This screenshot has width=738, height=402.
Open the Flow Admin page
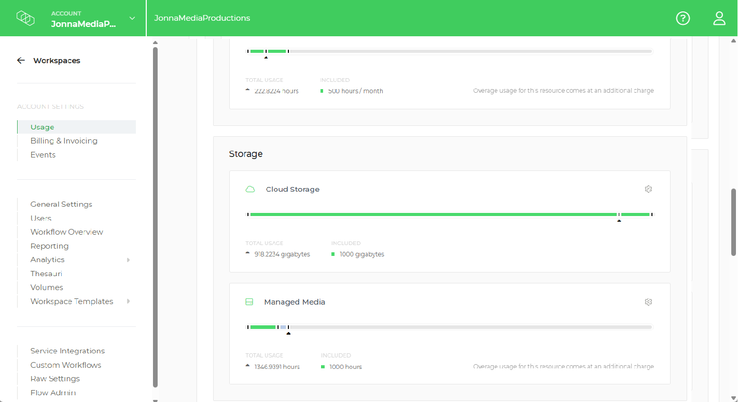coord(53,393)
